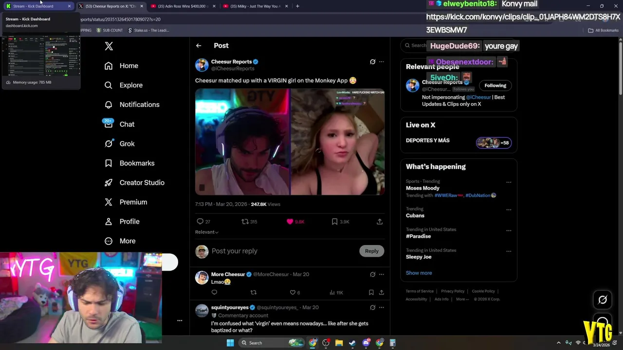
Task: Grok icon on squintyoureyes reply
Action: click(x=373, y=307)
